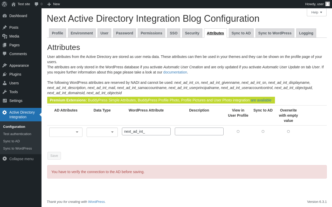Click the Appearance paintbrush icon

[x=5, y=65]
